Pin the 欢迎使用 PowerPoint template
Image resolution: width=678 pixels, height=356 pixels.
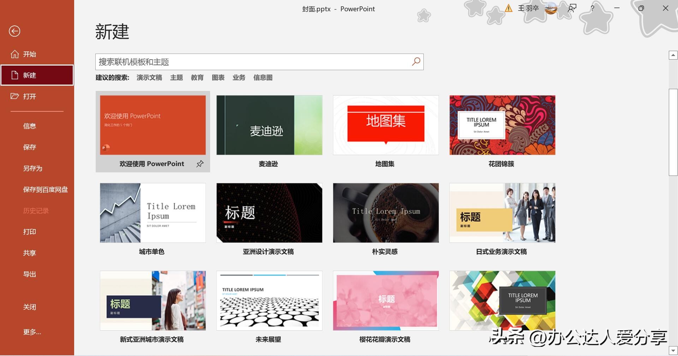click(x=200, y=164)
